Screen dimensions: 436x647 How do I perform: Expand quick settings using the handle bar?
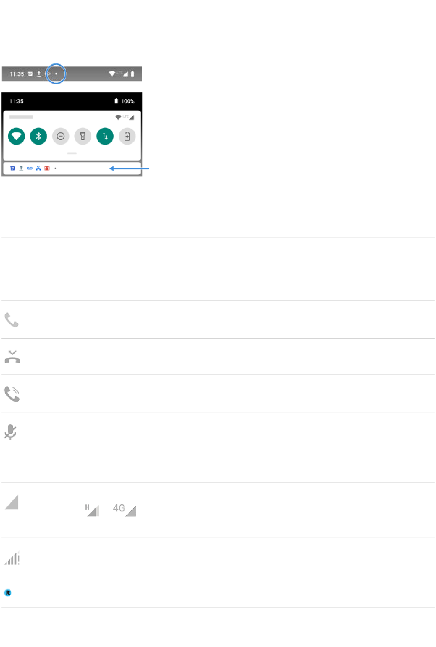tap(72, 153)
